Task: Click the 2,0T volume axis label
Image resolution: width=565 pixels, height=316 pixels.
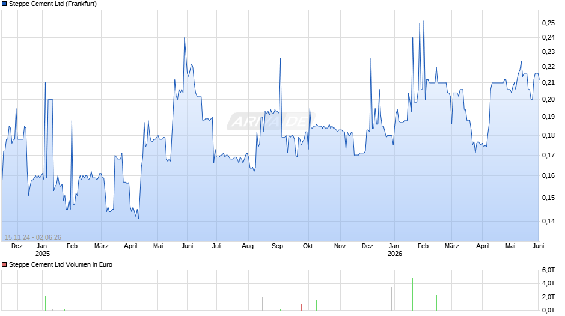Action: click(548, 297)
